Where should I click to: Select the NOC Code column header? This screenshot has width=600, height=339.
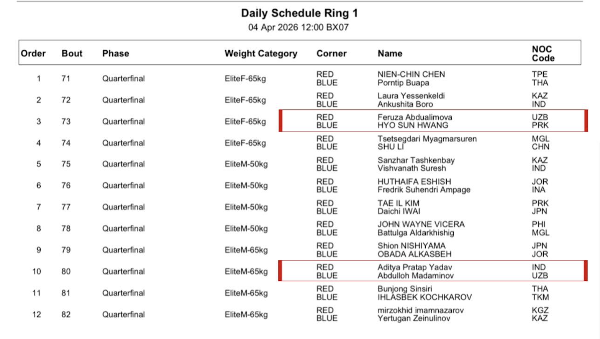[x=543, y=54]
